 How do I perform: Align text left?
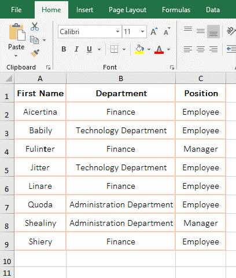(188, 49)
